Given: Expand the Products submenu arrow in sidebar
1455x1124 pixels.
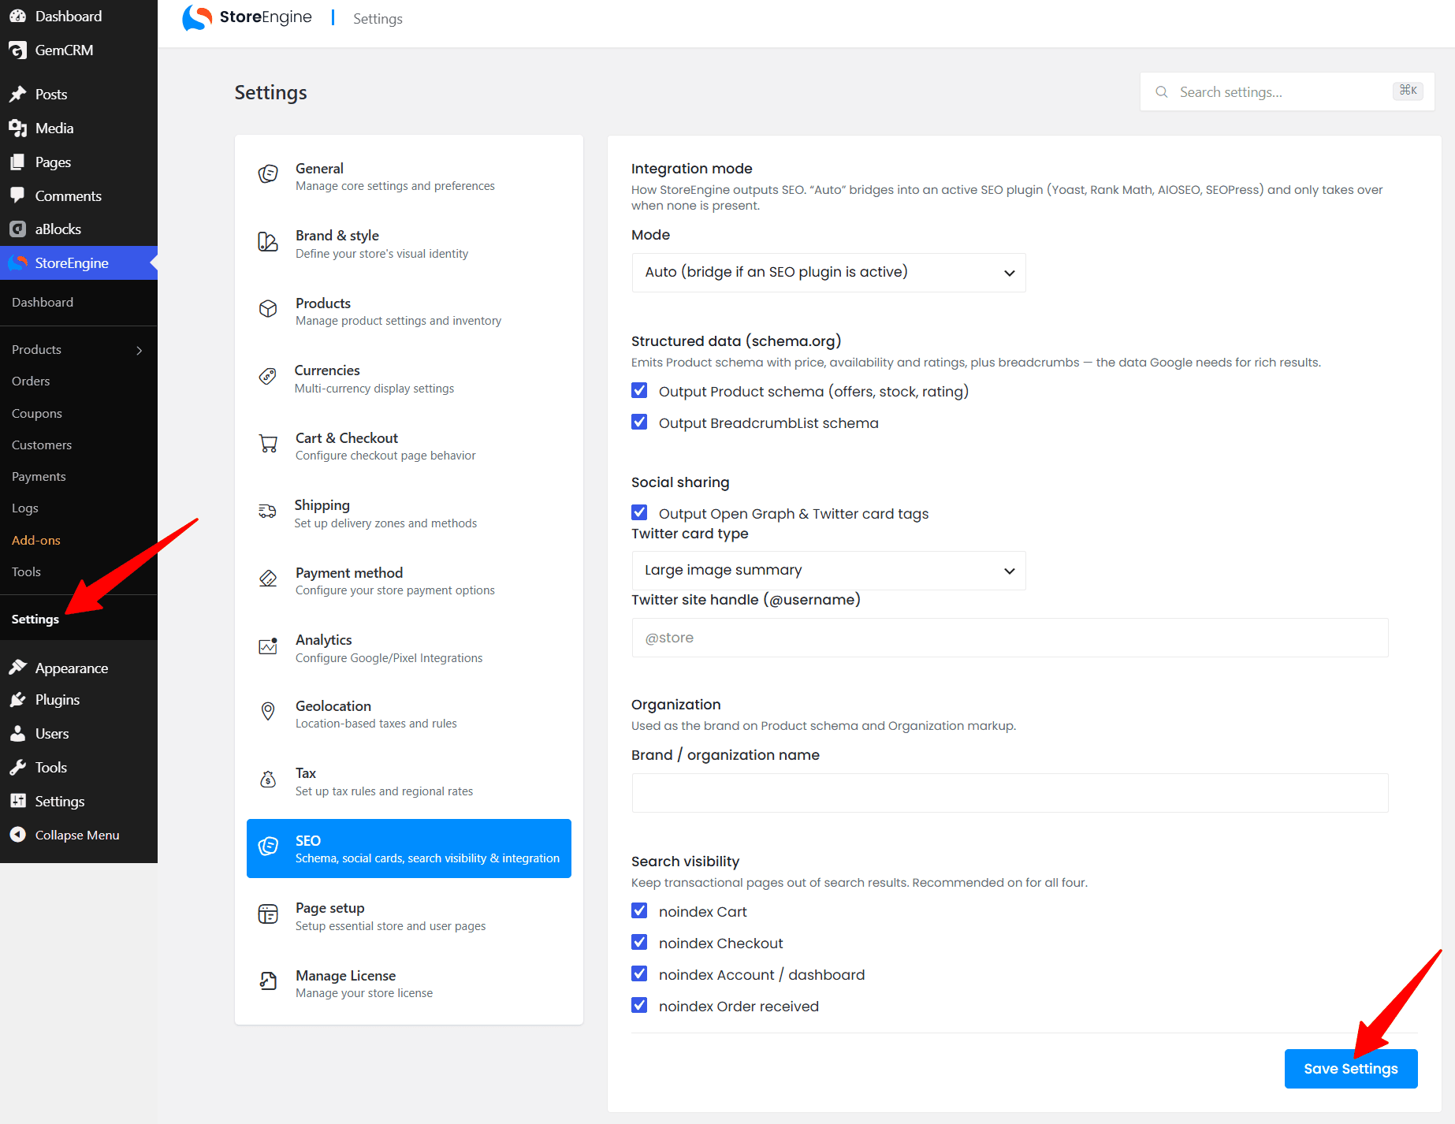Looking at the screenshot, I should tap(140, 350).
